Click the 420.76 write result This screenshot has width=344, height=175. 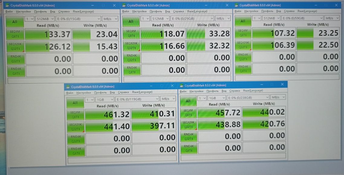pyautogui.click(x=264, y=124)
